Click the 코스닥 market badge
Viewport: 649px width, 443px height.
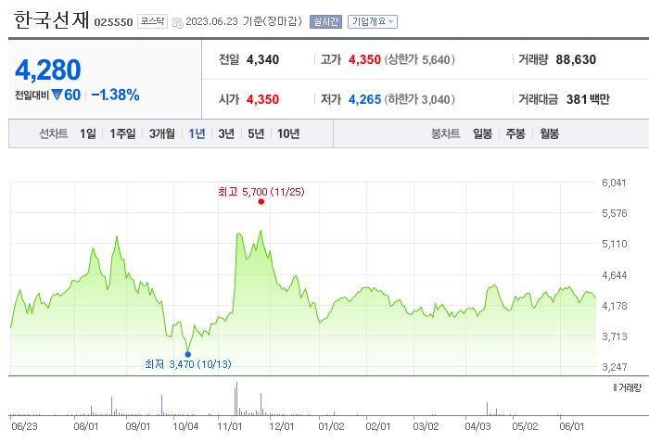[x=152, y=21]
